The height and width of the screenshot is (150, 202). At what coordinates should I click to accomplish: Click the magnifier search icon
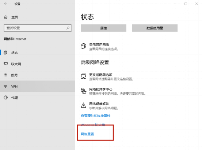(x=68, y=28)
